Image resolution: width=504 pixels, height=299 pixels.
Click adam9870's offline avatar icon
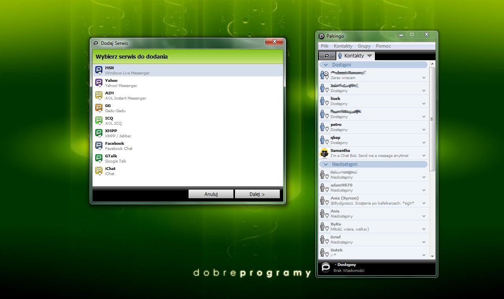pos(324,188)
